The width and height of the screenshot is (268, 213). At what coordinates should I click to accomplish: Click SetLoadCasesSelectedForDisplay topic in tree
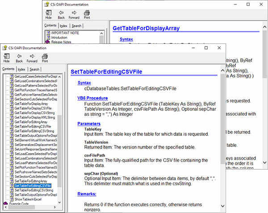(x=36, y=154)
